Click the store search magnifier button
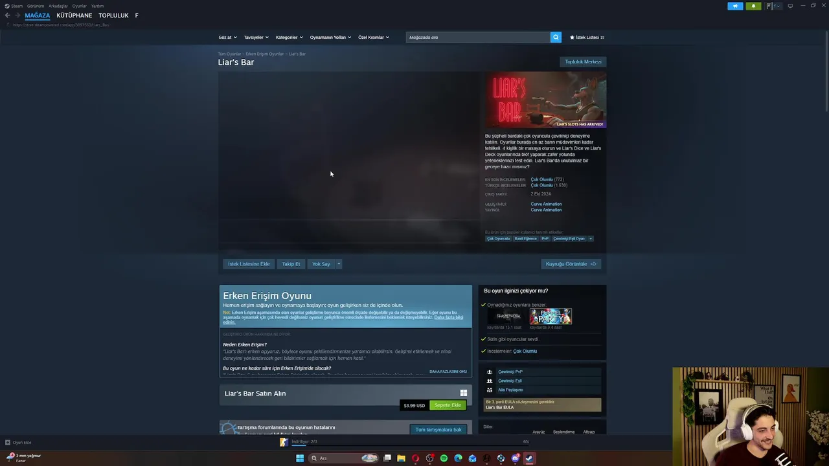Screen dimensions: 829x466 [556, 38]
